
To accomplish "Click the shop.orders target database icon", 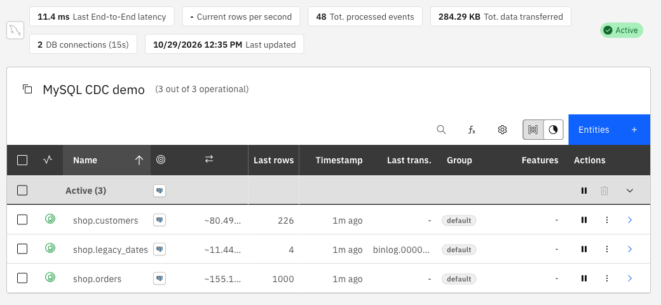I will coord(160,278).
